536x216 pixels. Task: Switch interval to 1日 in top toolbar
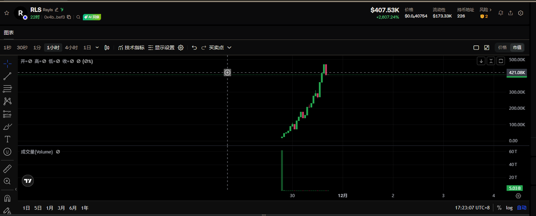[x=88, y=47]
